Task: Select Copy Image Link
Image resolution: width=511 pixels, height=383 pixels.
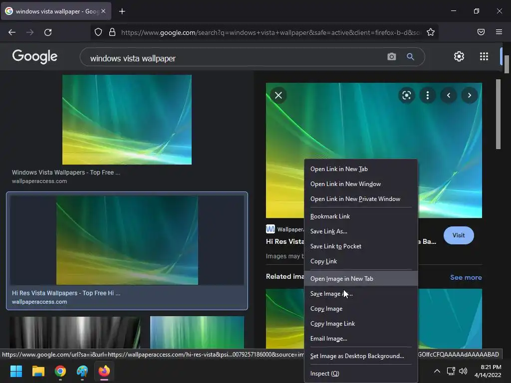Action: [361, 324]
